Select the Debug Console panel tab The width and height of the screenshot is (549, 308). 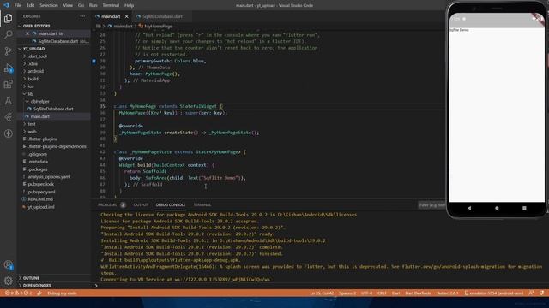[x=171, y=205]
